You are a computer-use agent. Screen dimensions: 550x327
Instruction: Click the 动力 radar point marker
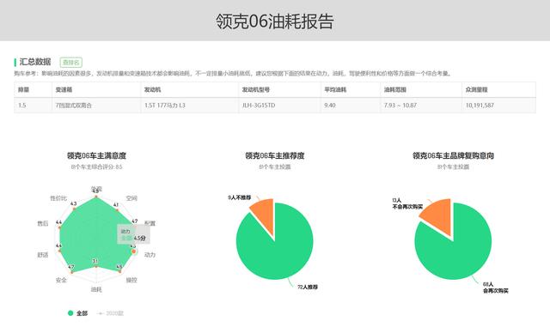point(134,251)
